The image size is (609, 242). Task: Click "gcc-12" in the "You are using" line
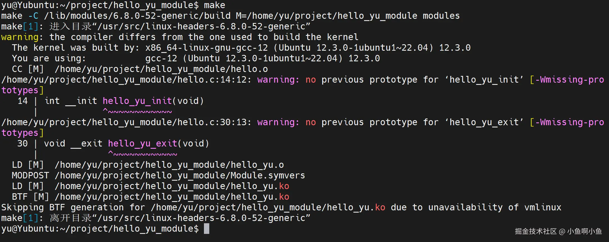[x=161, y=58]
